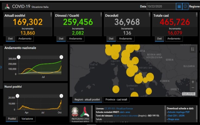Switch Attuali positivi card to Andamento tab
This screenshot has width=200, height=125.
25,39
